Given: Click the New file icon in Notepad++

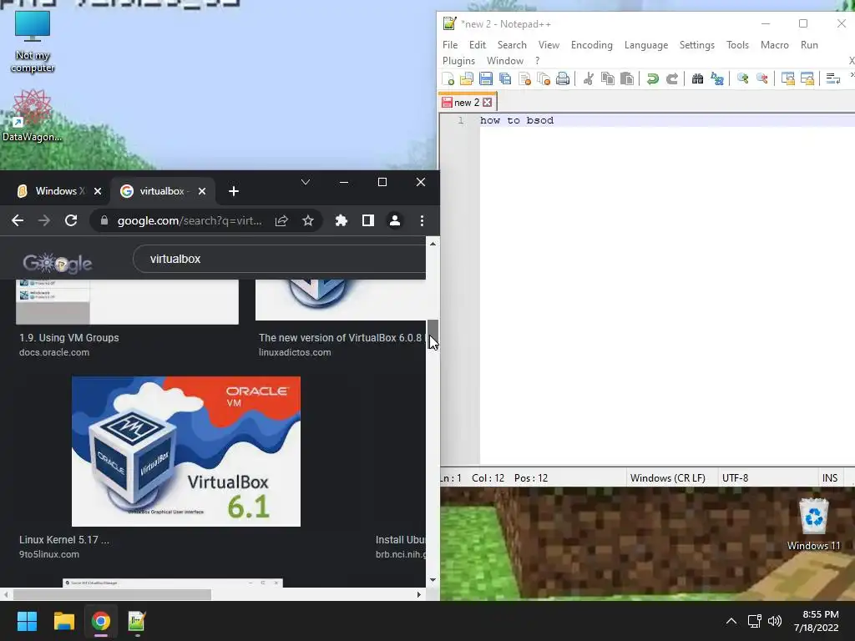Looking at the screenshot, I should point(448,79).
